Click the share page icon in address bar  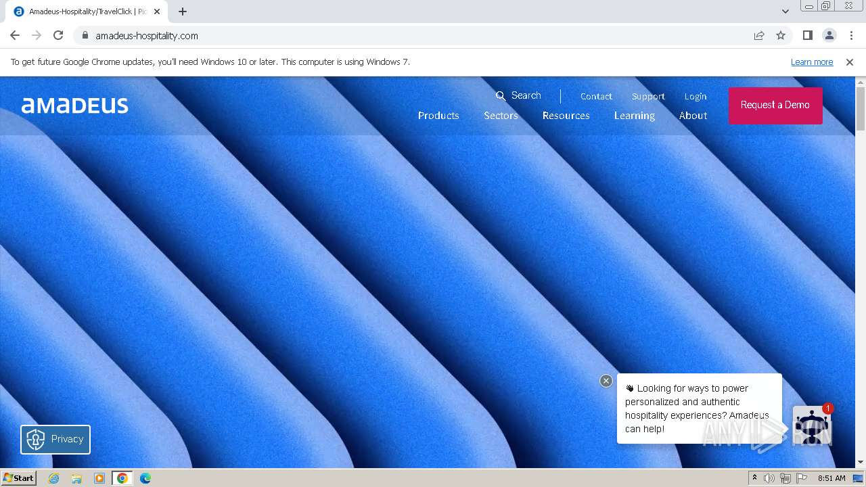click(x=759, y=35)
